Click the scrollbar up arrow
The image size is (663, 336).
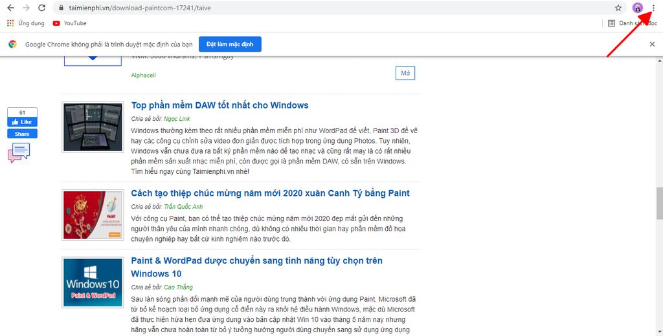point(659,61)
